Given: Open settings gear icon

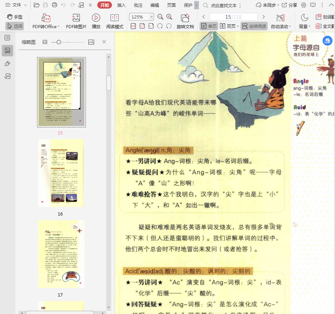Looking at the screenshot, I should [x=304, y=5].
